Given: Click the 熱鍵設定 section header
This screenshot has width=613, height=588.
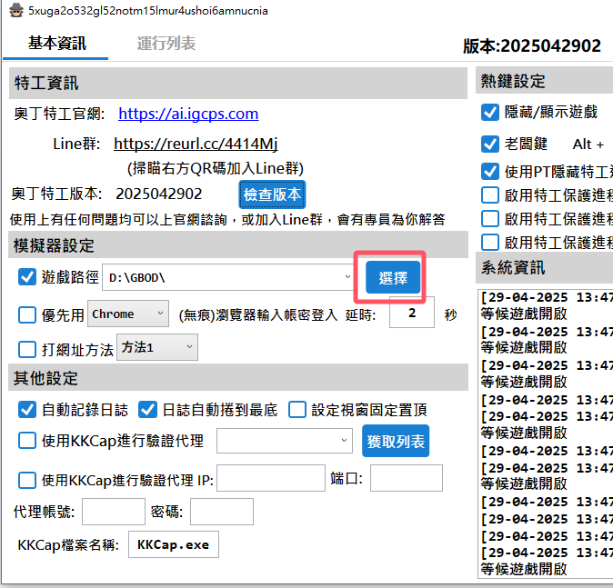Looking at the screenshot, I should (544, 81).
